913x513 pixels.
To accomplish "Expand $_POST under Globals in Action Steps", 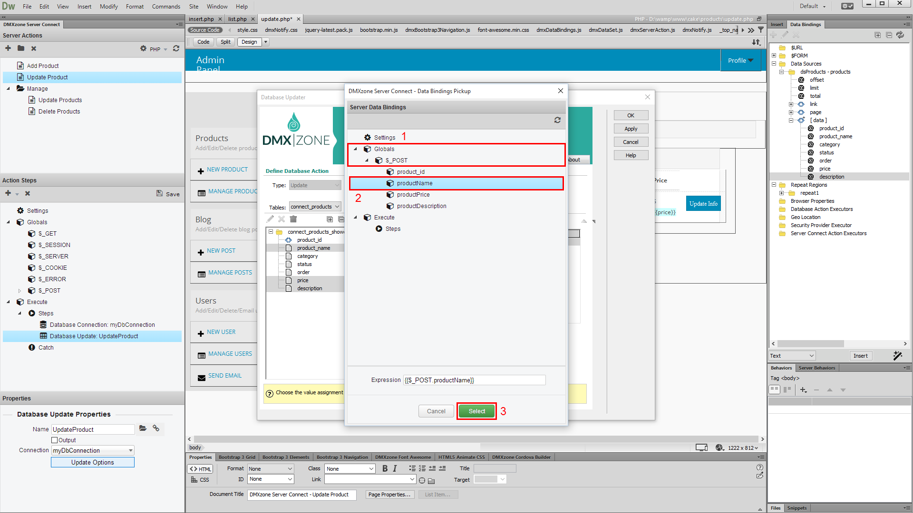I will coord(19,291).
